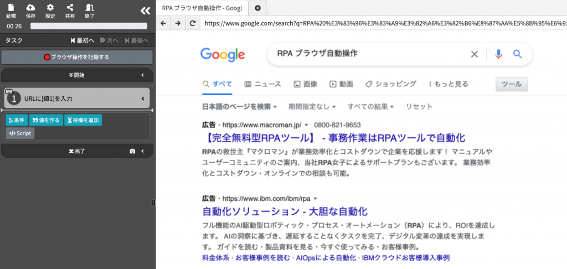Open the もっと見る menu

pos(449,84)
